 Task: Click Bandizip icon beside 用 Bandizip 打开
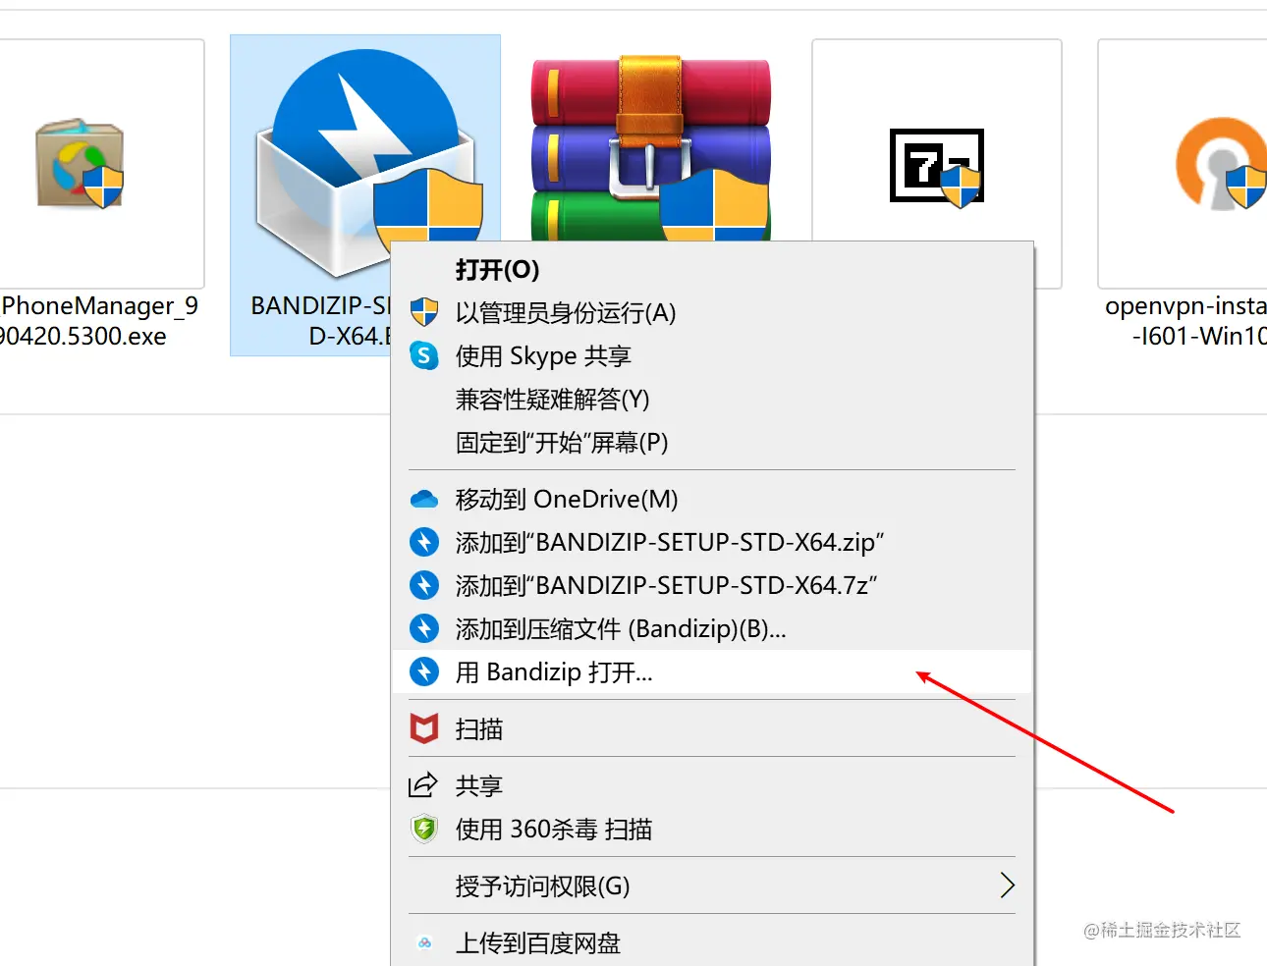pyautogui.click(x=423, y=672)
